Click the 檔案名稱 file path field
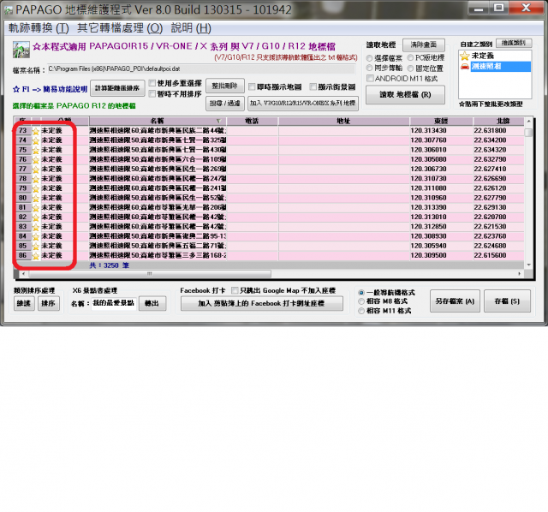The height and width of the screenshot is (512, 548). coord(201,68)
